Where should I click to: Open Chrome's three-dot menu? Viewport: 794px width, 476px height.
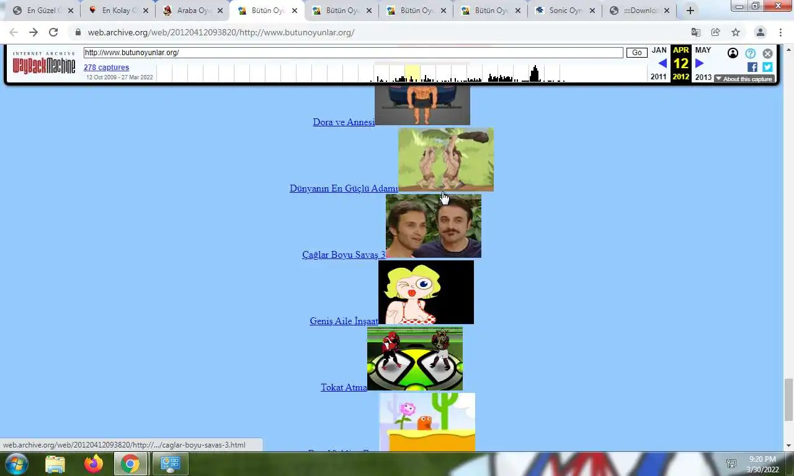(780, 32)
